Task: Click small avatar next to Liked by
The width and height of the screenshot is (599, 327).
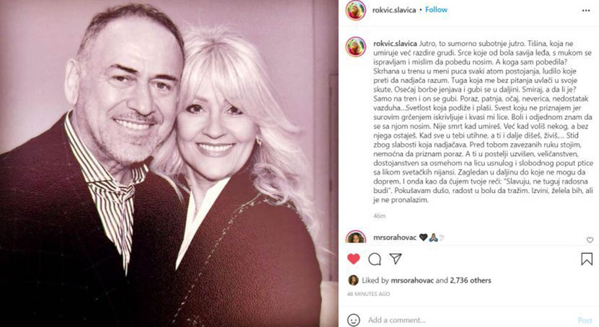Action: tap(353, 280)
